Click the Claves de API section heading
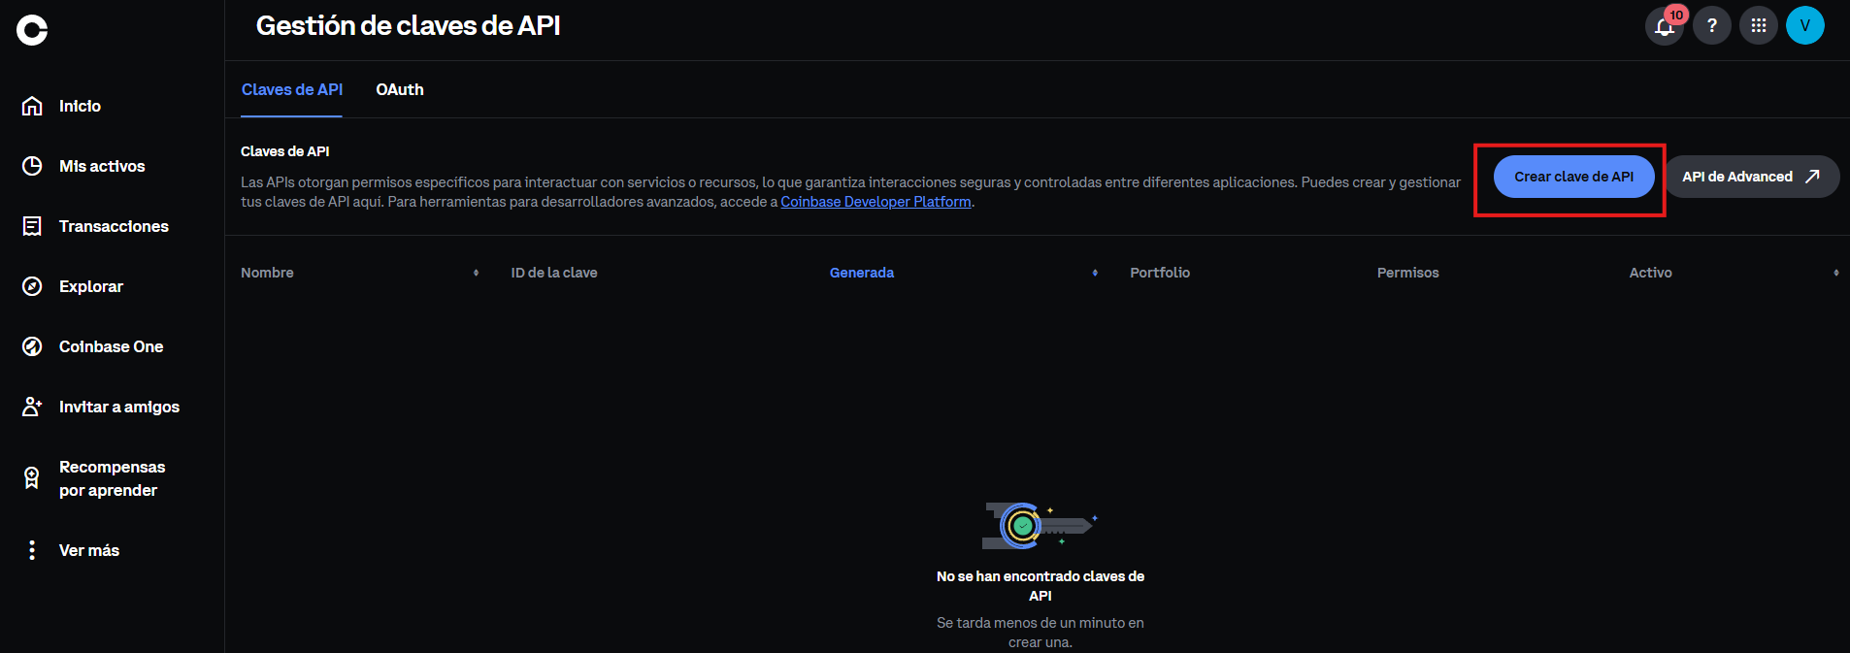 285,151
